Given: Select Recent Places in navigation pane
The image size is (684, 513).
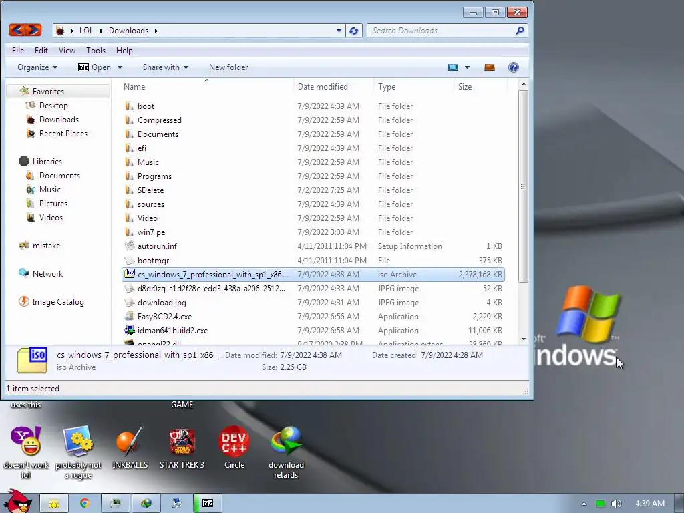Looking at the screenshot, I should (63, 133).
